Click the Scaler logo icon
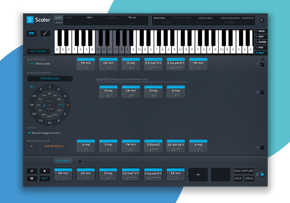290x203 pixels. pos(30,20)
